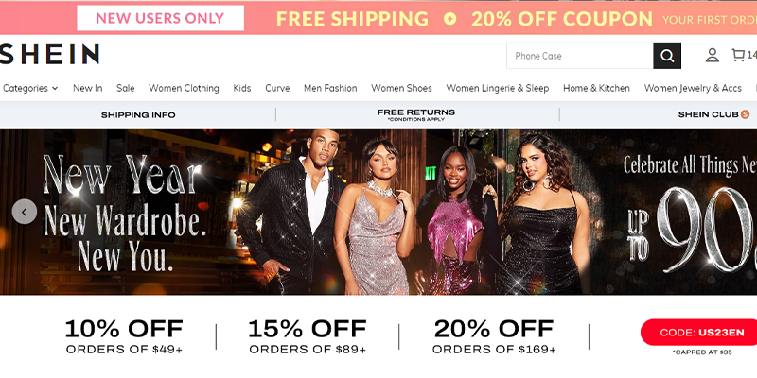
Task: Open the Men Fashion category
Action: [330, 88]
